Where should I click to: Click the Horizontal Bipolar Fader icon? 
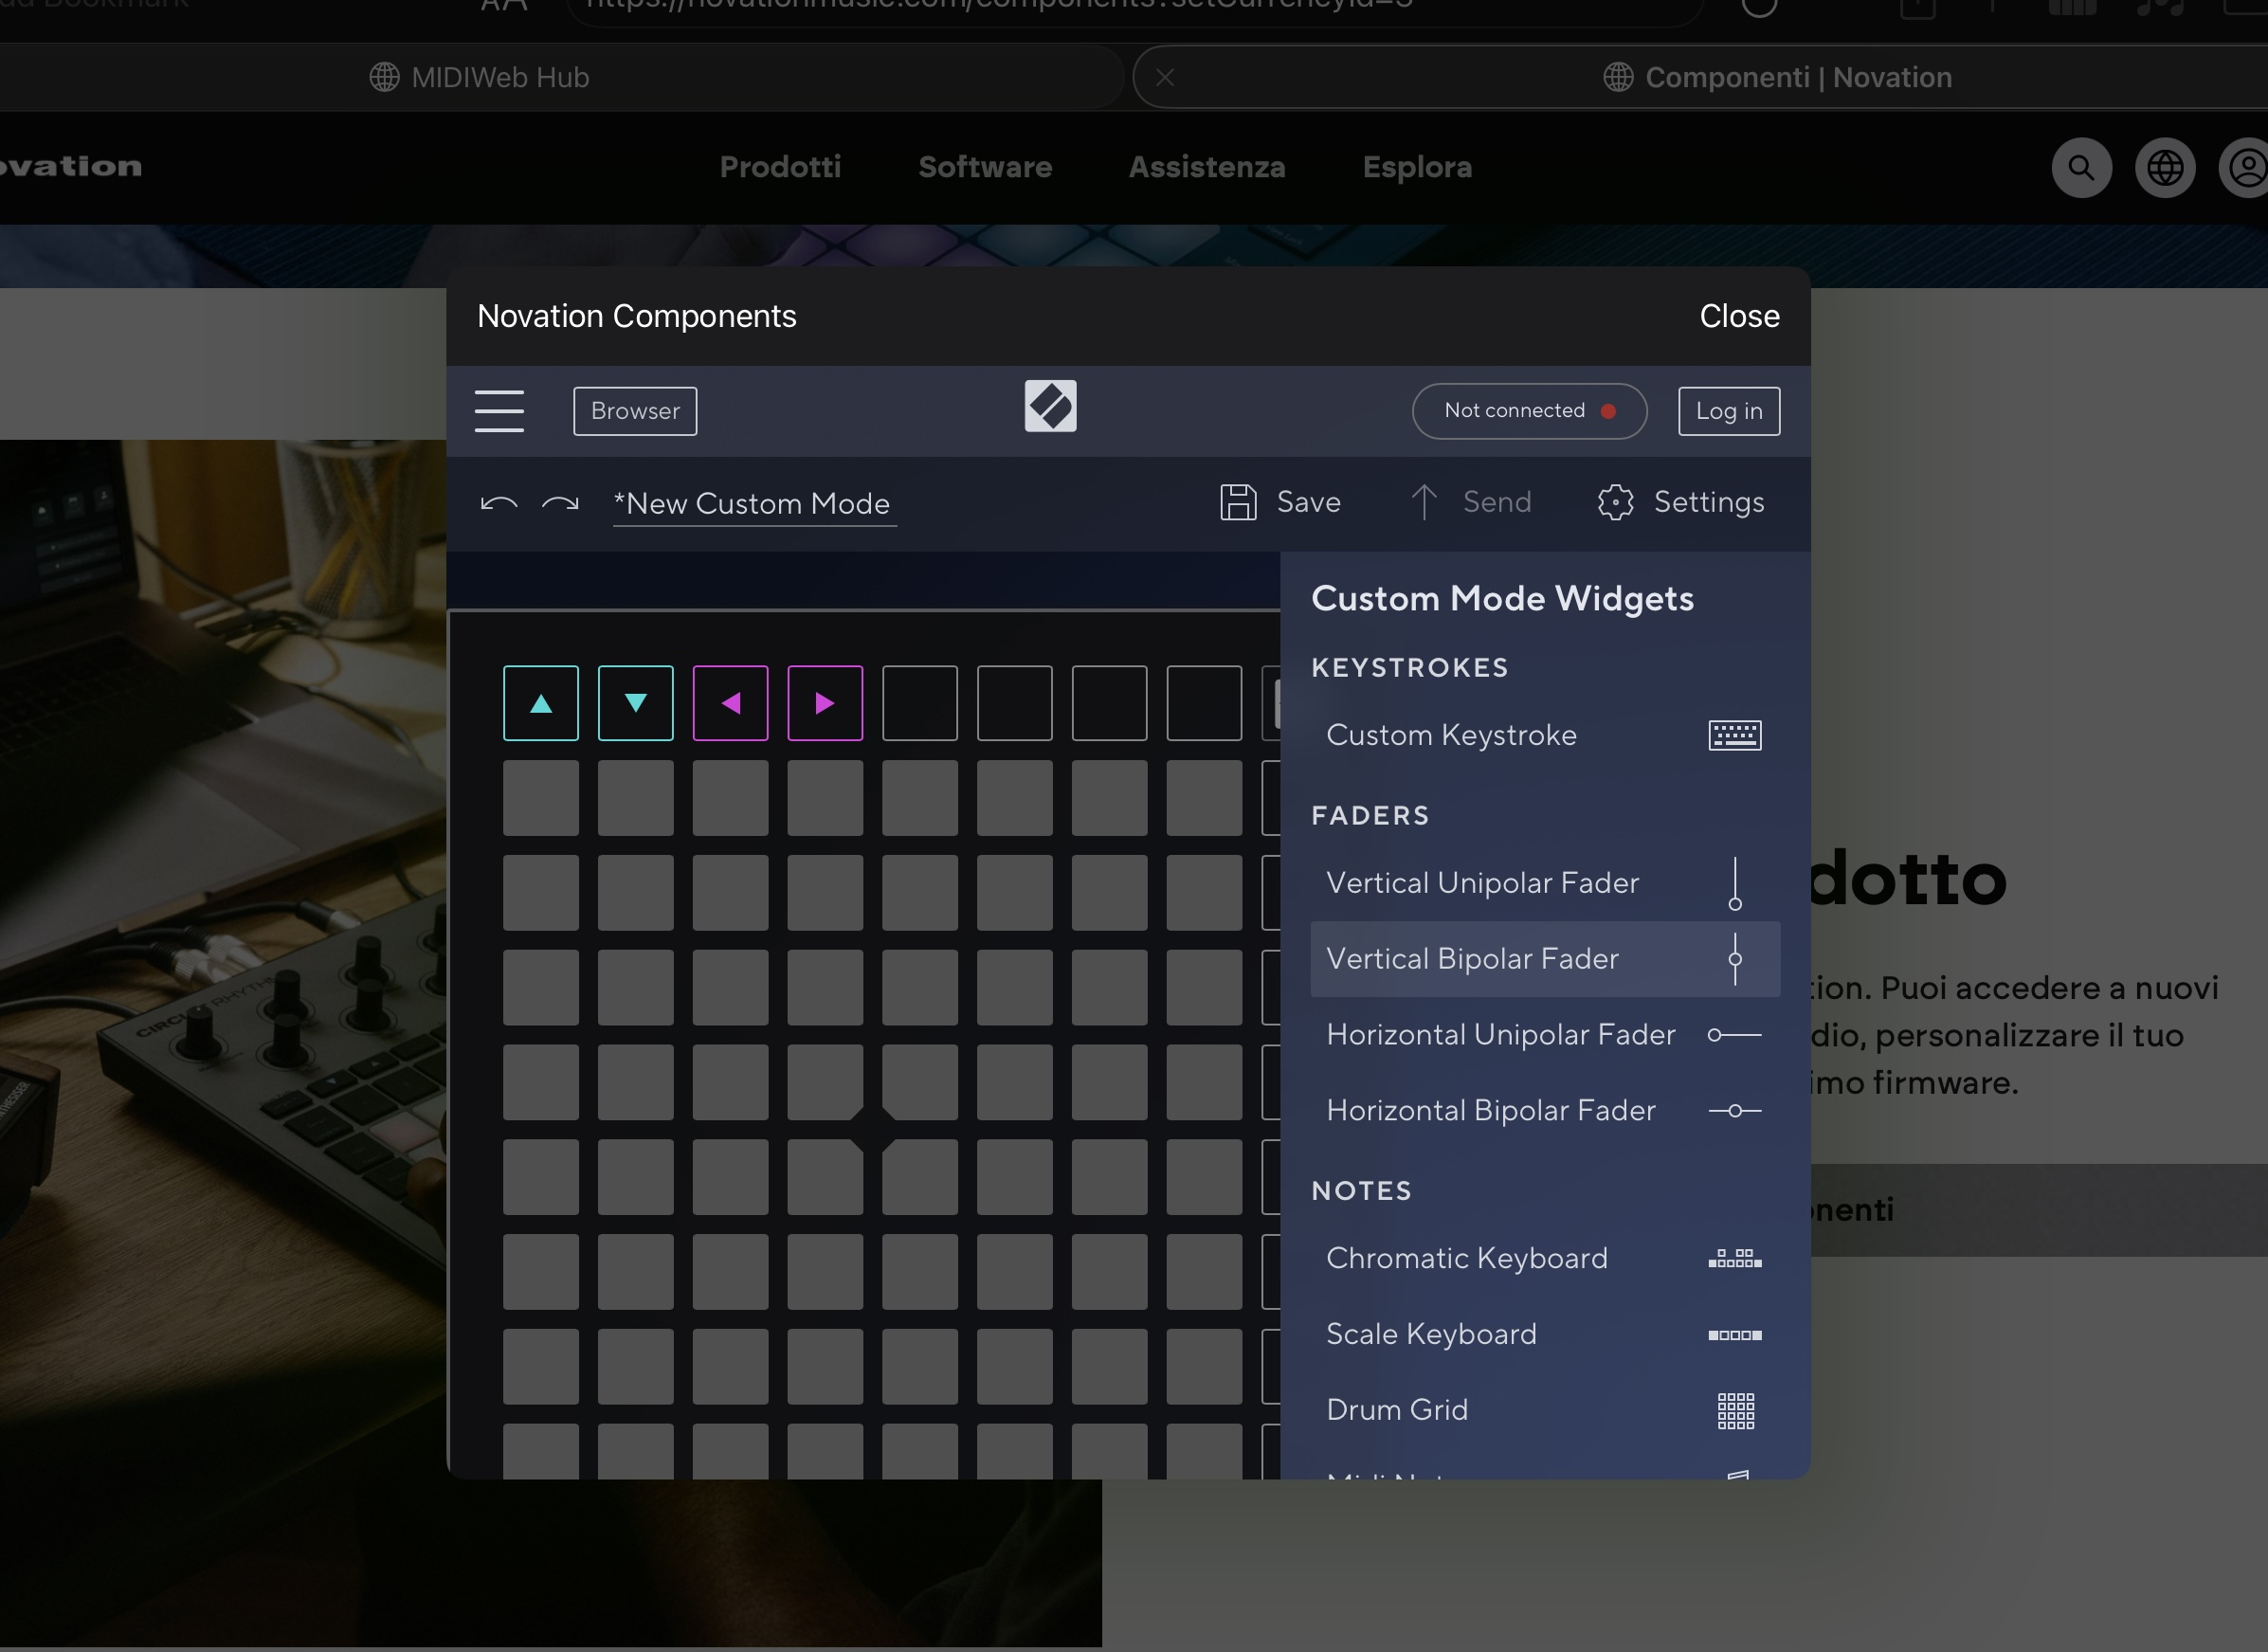[1735, 1111]
